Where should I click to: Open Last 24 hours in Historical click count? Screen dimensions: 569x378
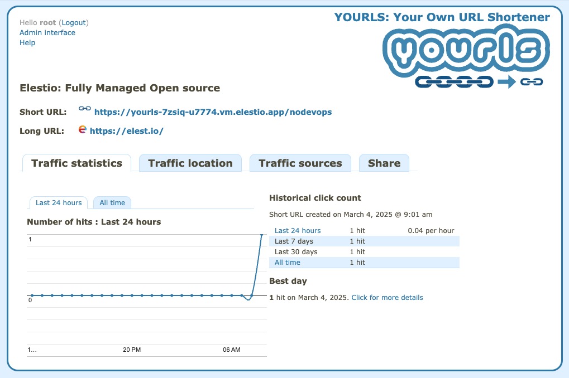(298, 230)
